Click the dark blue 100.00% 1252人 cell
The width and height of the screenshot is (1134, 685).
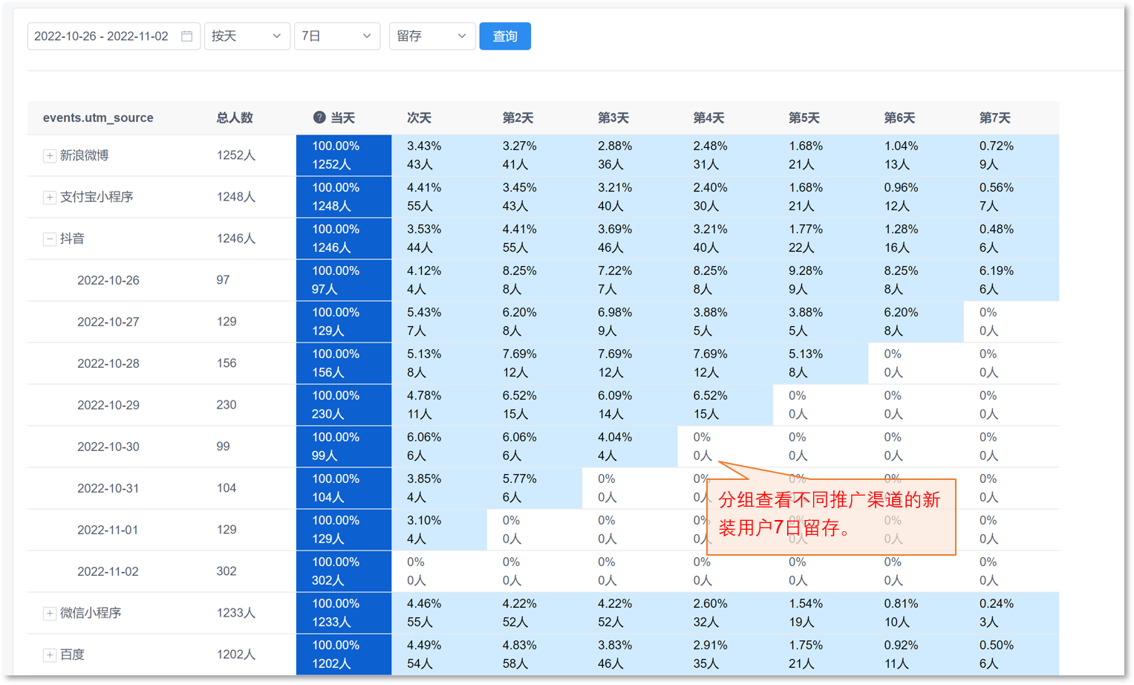343,155
